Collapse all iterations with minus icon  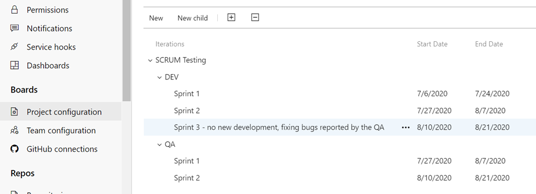pos(255,17)
